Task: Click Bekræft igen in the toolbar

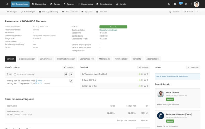Action: (x=28, y=12)
